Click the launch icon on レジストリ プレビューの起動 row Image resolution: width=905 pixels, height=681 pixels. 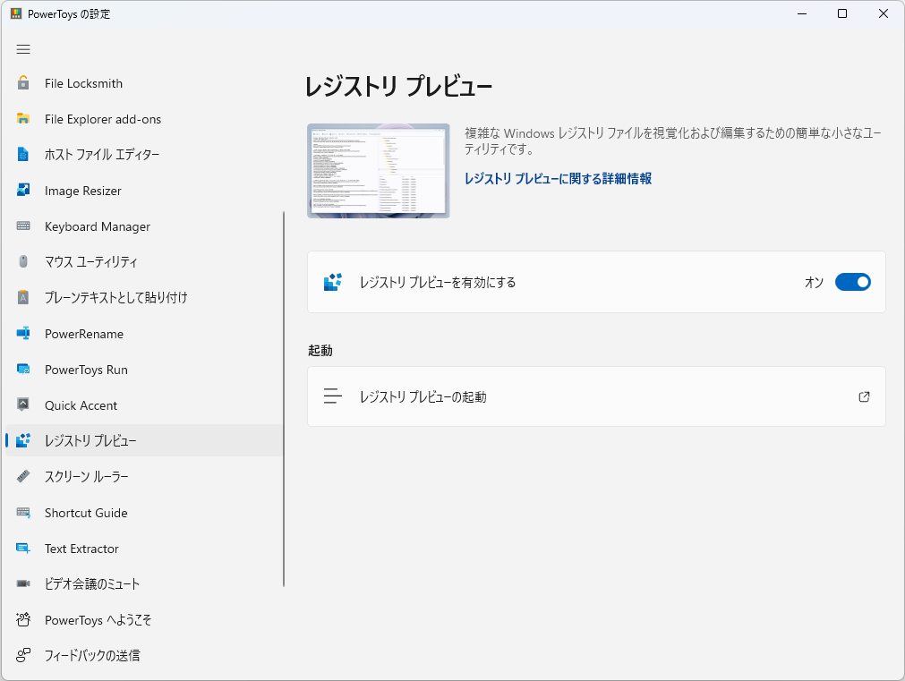[864, 396]
